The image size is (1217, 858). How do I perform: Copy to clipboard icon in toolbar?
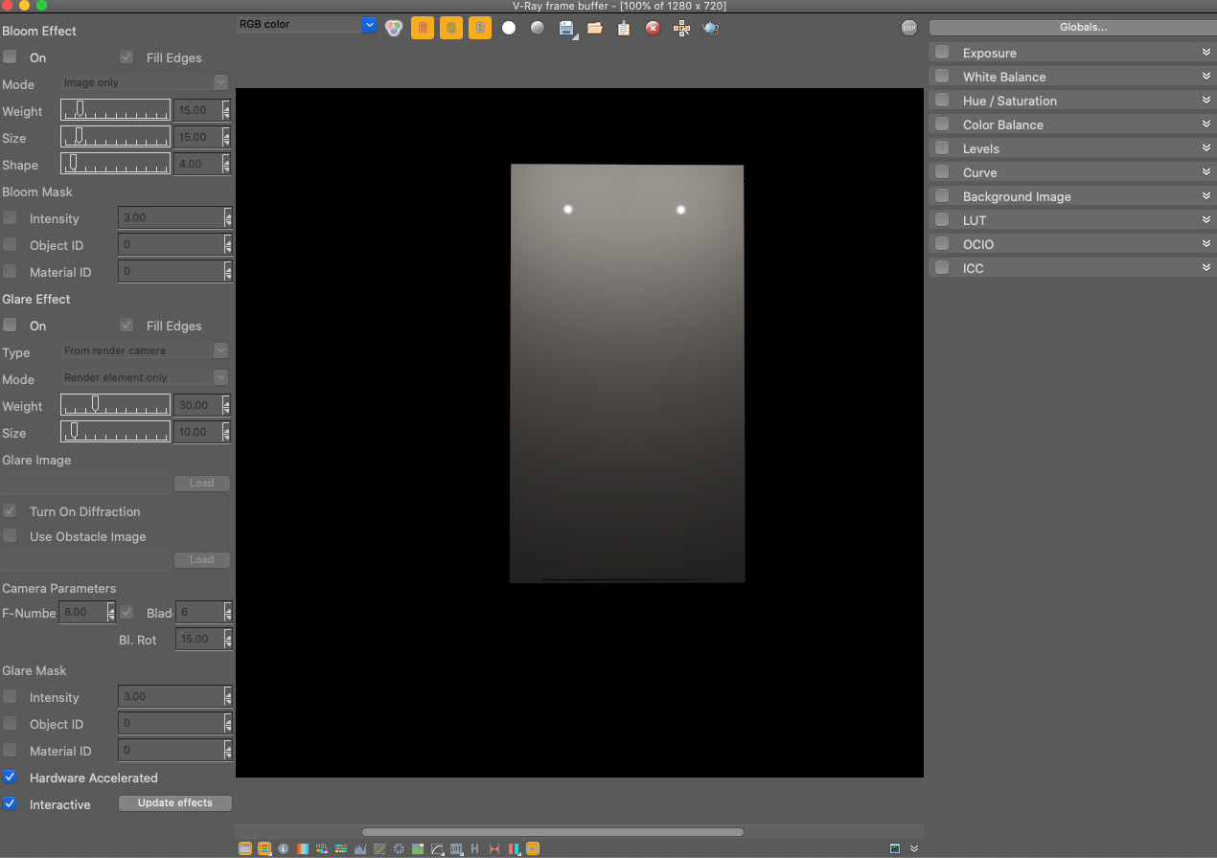pos(624,28)
